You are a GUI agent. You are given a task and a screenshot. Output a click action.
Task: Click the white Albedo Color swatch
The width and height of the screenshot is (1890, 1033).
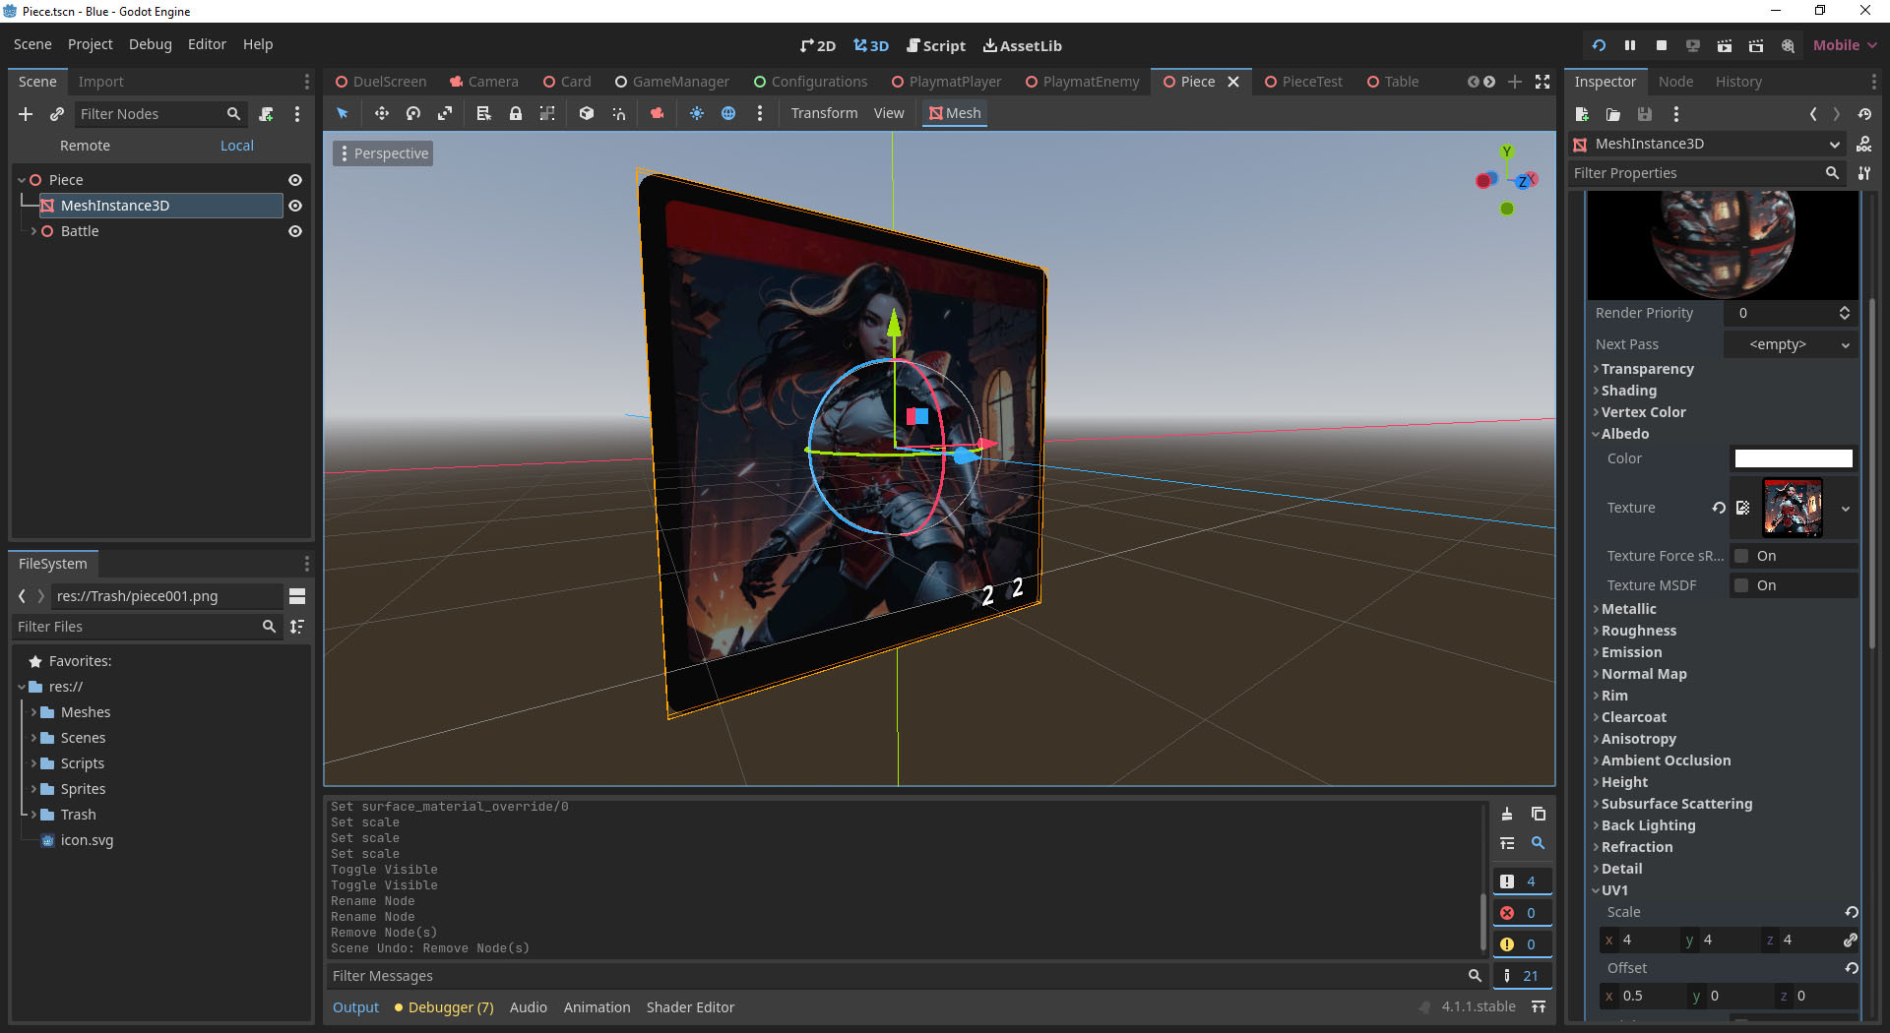coord(1793,458)
